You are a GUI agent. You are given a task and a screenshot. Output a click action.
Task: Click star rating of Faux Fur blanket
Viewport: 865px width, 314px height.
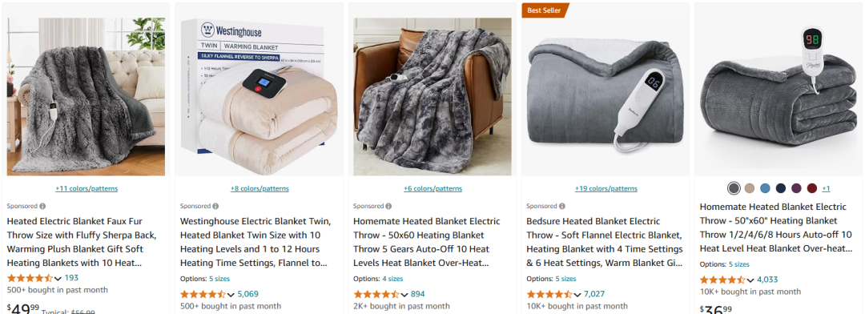[x=30, y=278]
